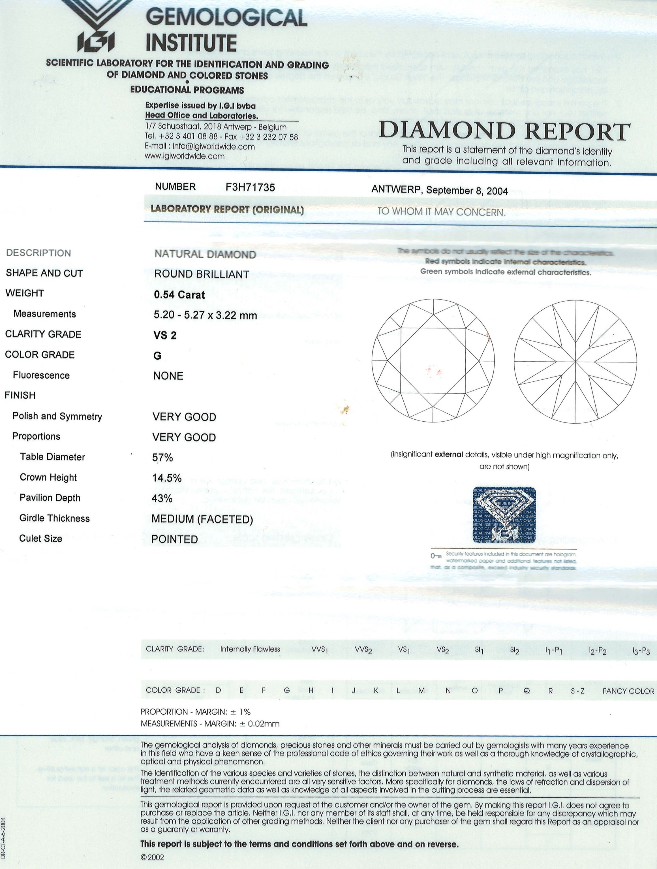This screenshot has width=657, height=869.
Task: Select G on the color grade scale
Action: (x=287, y=691)
